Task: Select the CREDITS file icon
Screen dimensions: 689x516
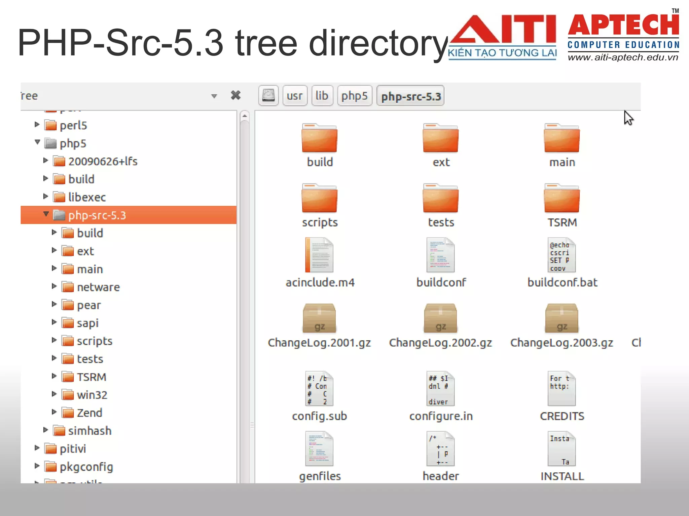Action: pos(561,389)
